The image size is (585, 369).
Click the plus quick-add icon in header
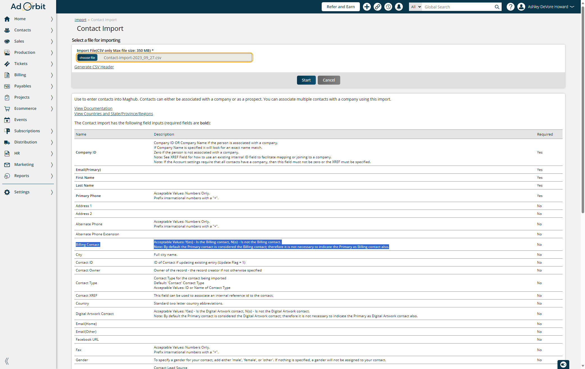367,7
